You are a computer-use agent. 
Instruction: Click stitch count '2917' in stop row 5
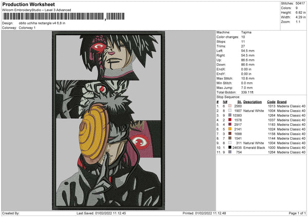(x=238, y=124)
